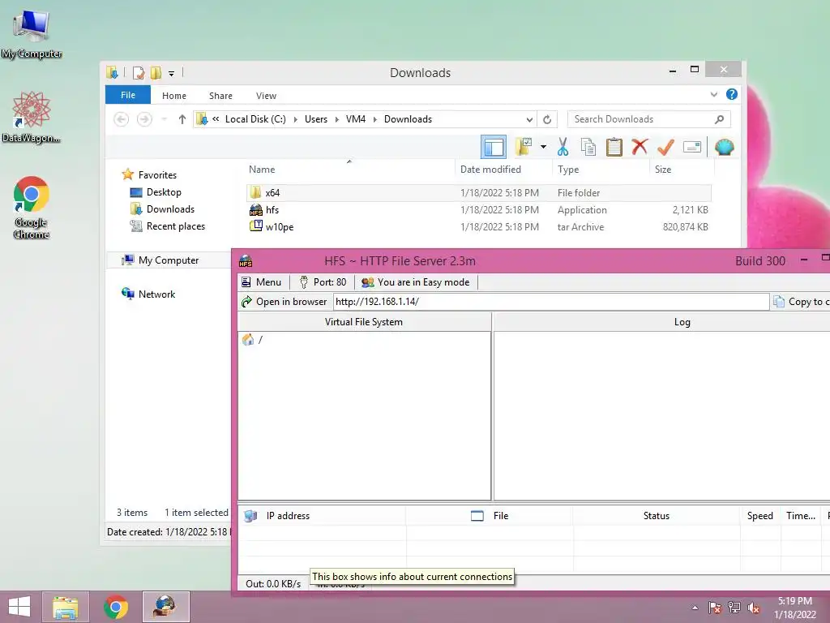The width and height of the screenshot is (830, 623).
Task: Click the folder options icon in Explorer toolbar
Action: pos(524,147)
